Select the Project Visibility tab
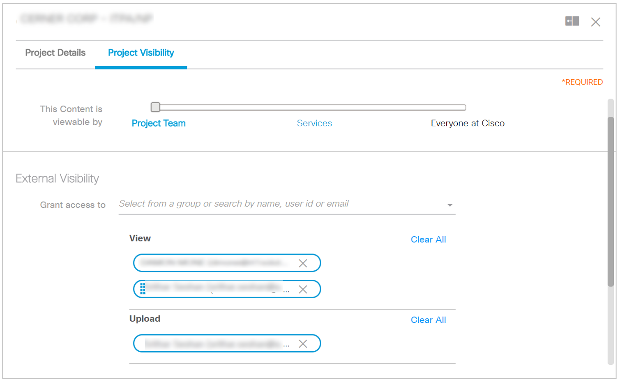The width and height of the screenshot is (620, 382). [x=141, y=53]
